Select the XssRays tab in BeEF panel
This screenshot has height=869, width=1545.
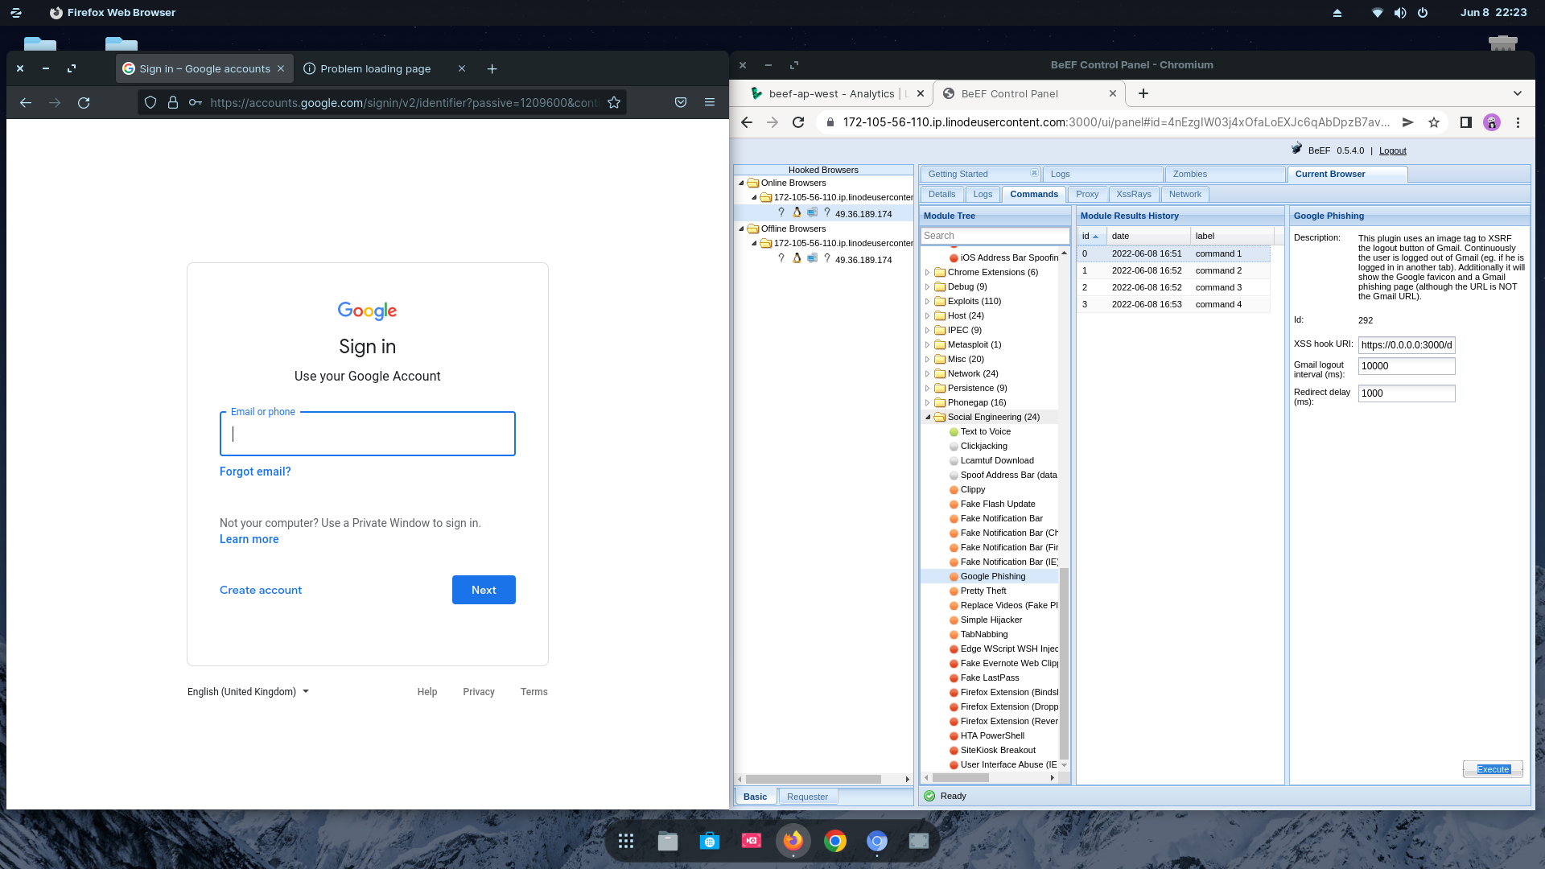coord(1133,194)
